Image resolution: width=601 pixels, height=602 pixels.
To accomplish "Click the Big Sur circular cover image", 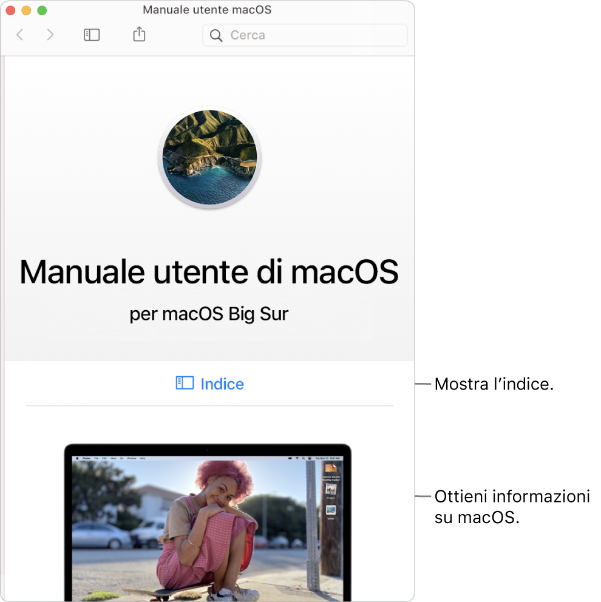I will click(209, 157).
